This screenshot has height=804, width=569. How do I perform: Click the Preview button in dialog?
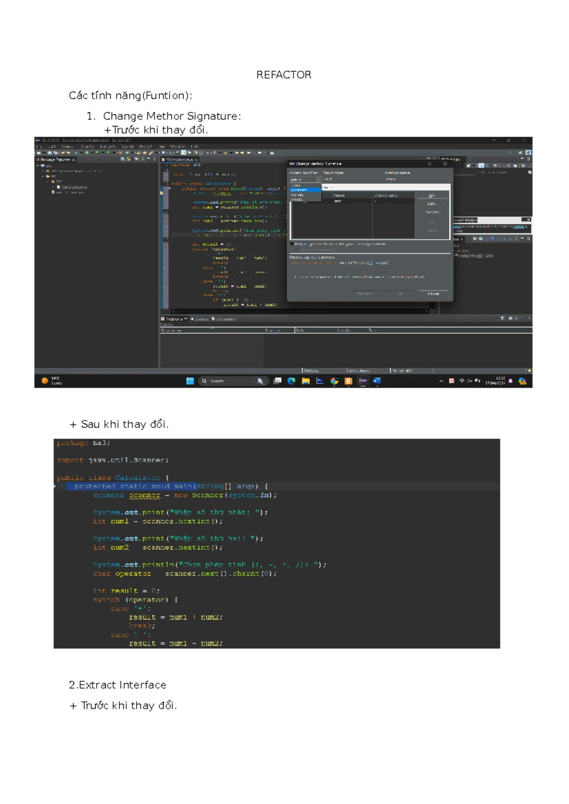(x=366, y=294)
